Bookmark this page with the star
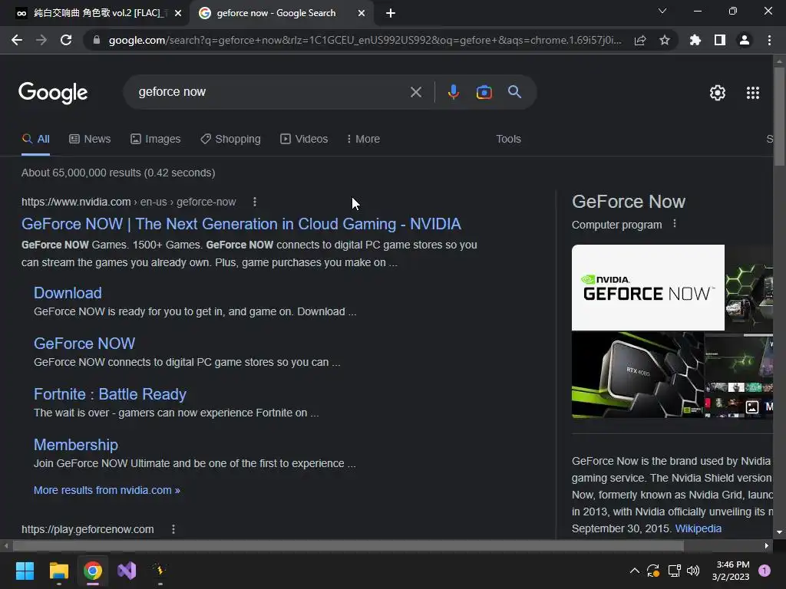786x589 pixels. [664, 40]
